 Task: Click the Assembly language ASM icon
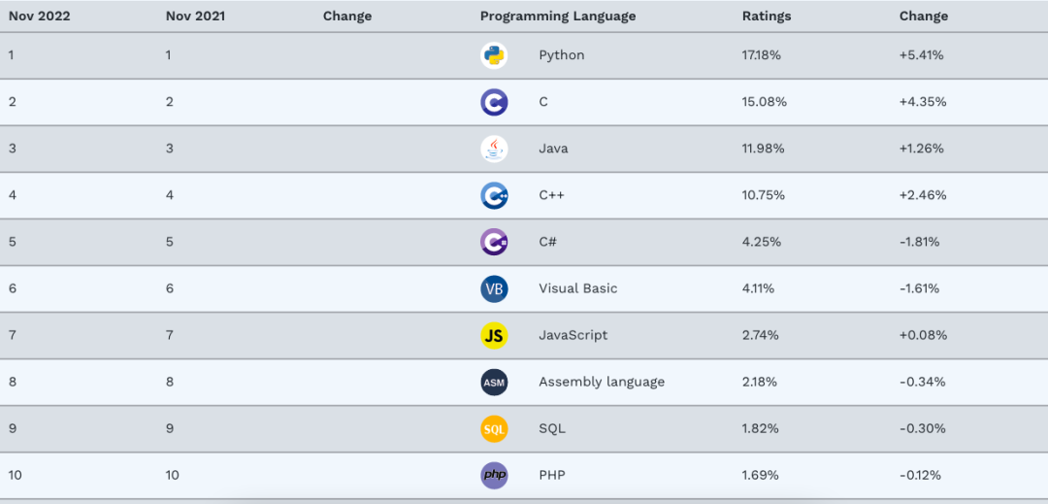pyautogui.click(x=494, y=382)
